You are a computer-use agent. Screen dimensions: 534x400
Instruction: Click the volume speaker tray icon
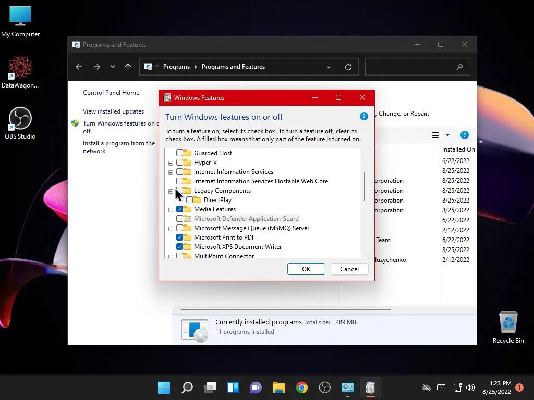pyautogui.click(x=470, y=387)
